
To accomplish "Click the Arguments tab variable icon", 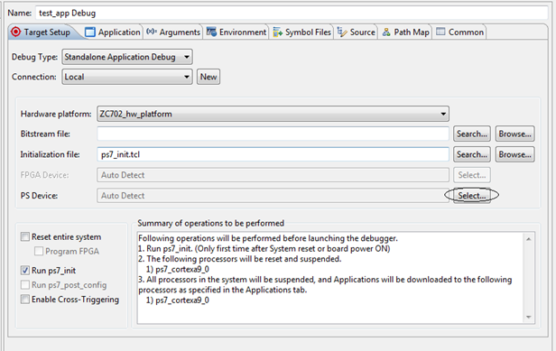I will 152,32.
